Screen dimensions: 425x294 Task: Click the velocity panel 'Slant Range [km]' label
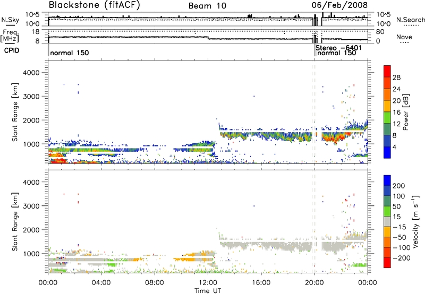[15, 222]
